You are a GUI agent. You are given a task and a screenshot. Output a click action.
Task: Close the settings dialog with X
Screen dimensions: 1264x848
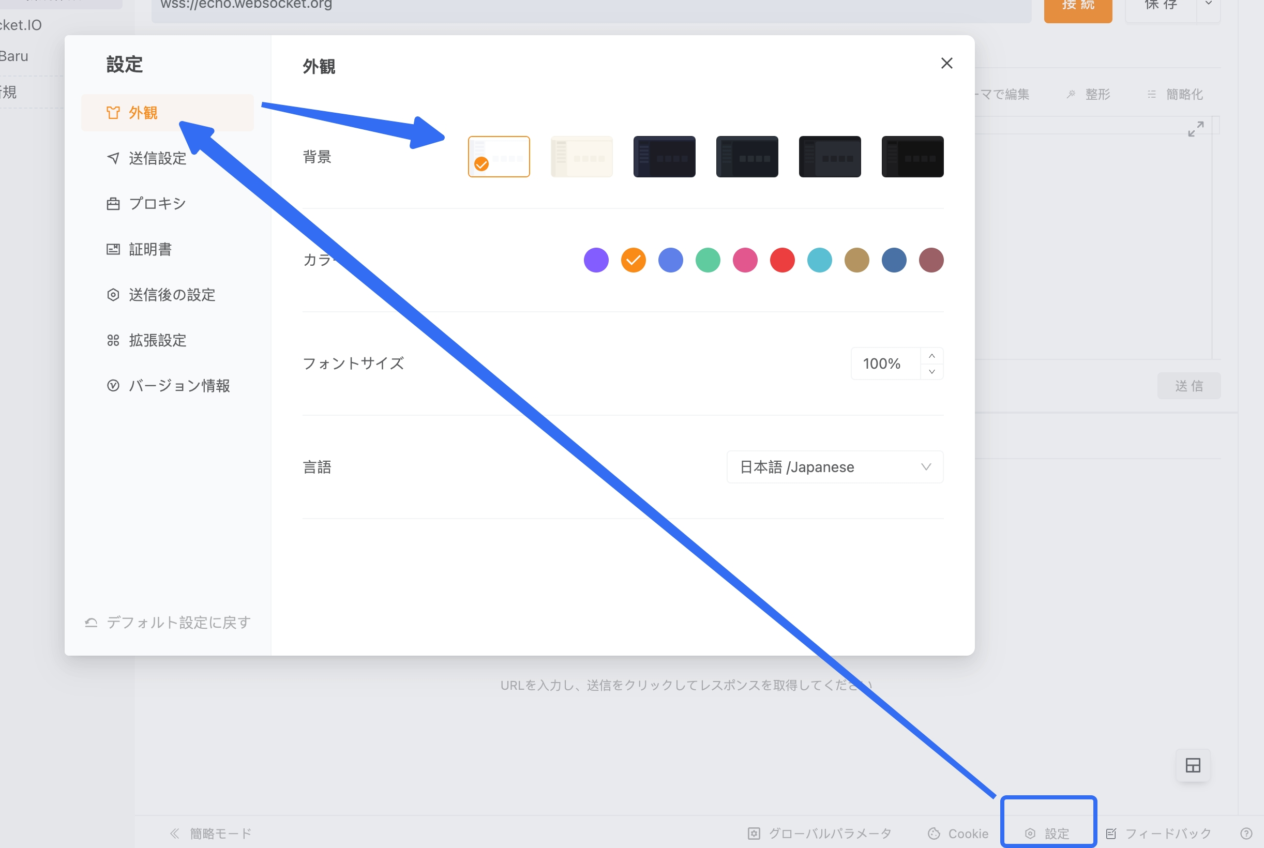pos(946,63)
